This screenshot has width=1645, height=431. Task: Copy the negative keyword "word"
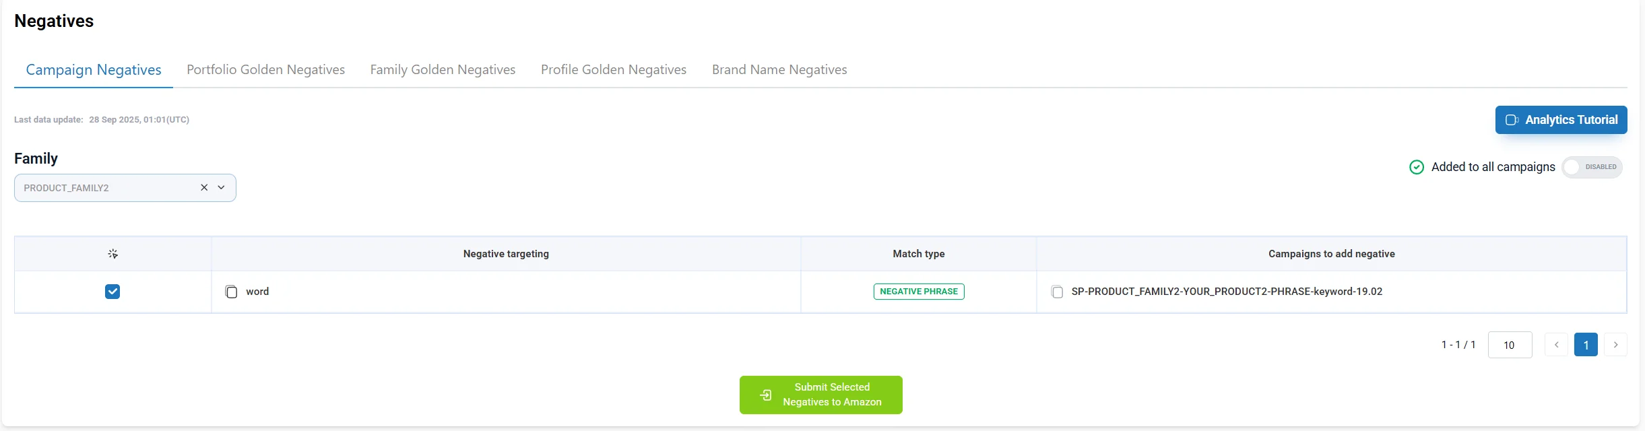pos(232,292)
